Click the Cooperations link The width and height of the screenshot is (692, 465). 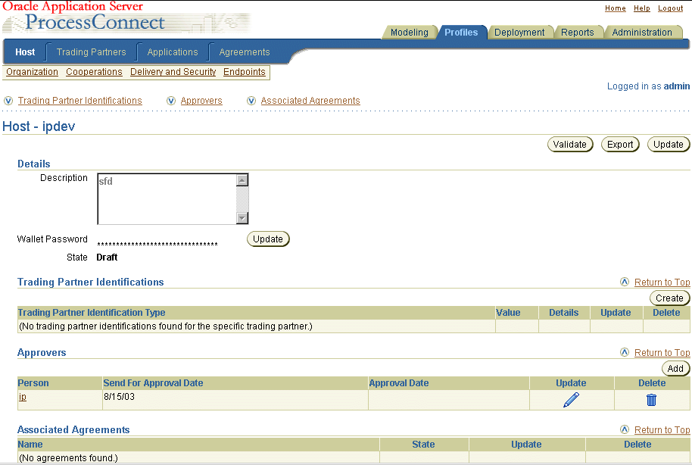click(94, 72)
